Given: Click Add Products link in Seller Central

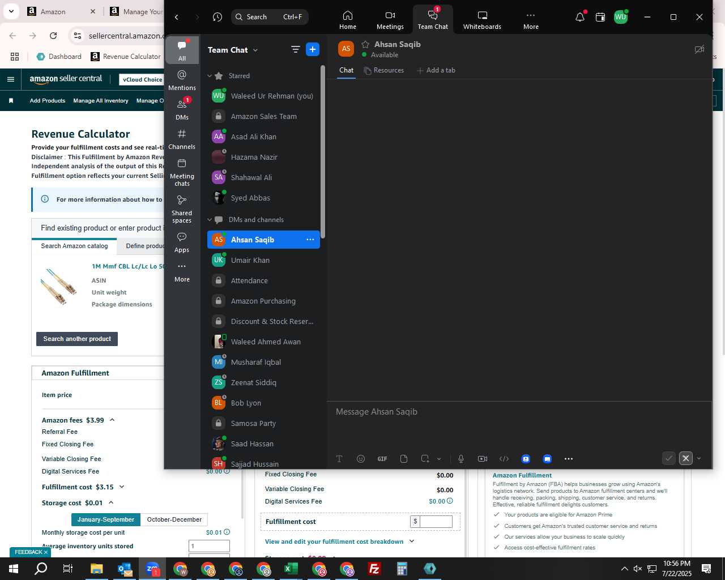Looking at the screenshot, I should point(48,100).
